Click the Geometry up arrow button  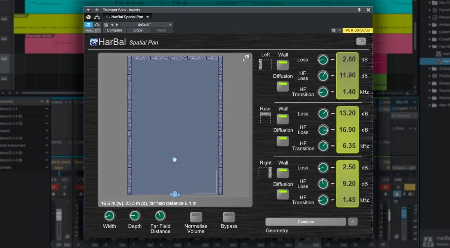click(353, 222)
